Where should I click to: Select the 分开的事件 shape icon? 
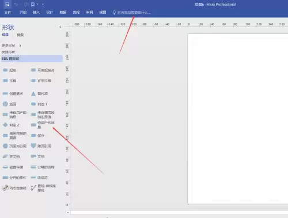(x=5, y=178)
